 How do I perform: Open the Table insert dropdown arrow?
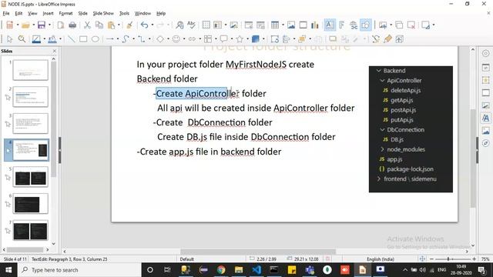(283, 25)
